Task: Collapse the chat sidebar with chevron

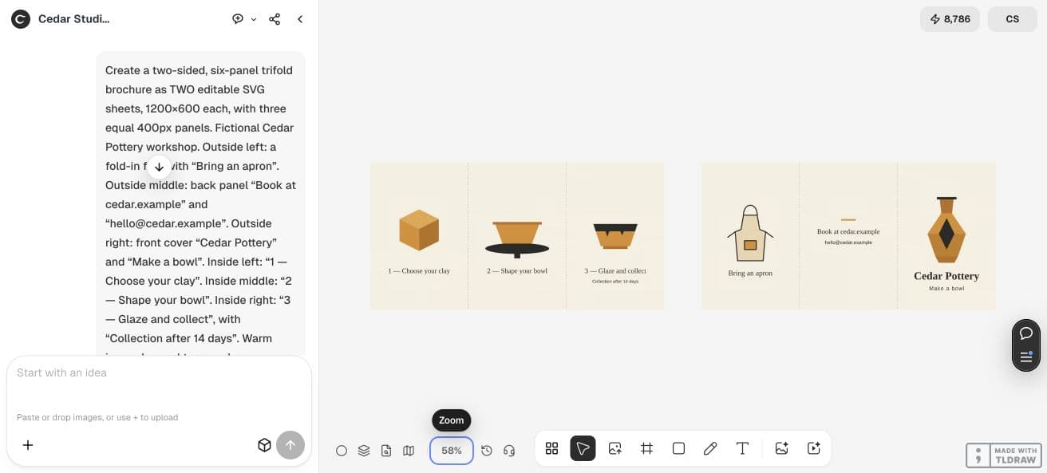Action: point(300,19)
